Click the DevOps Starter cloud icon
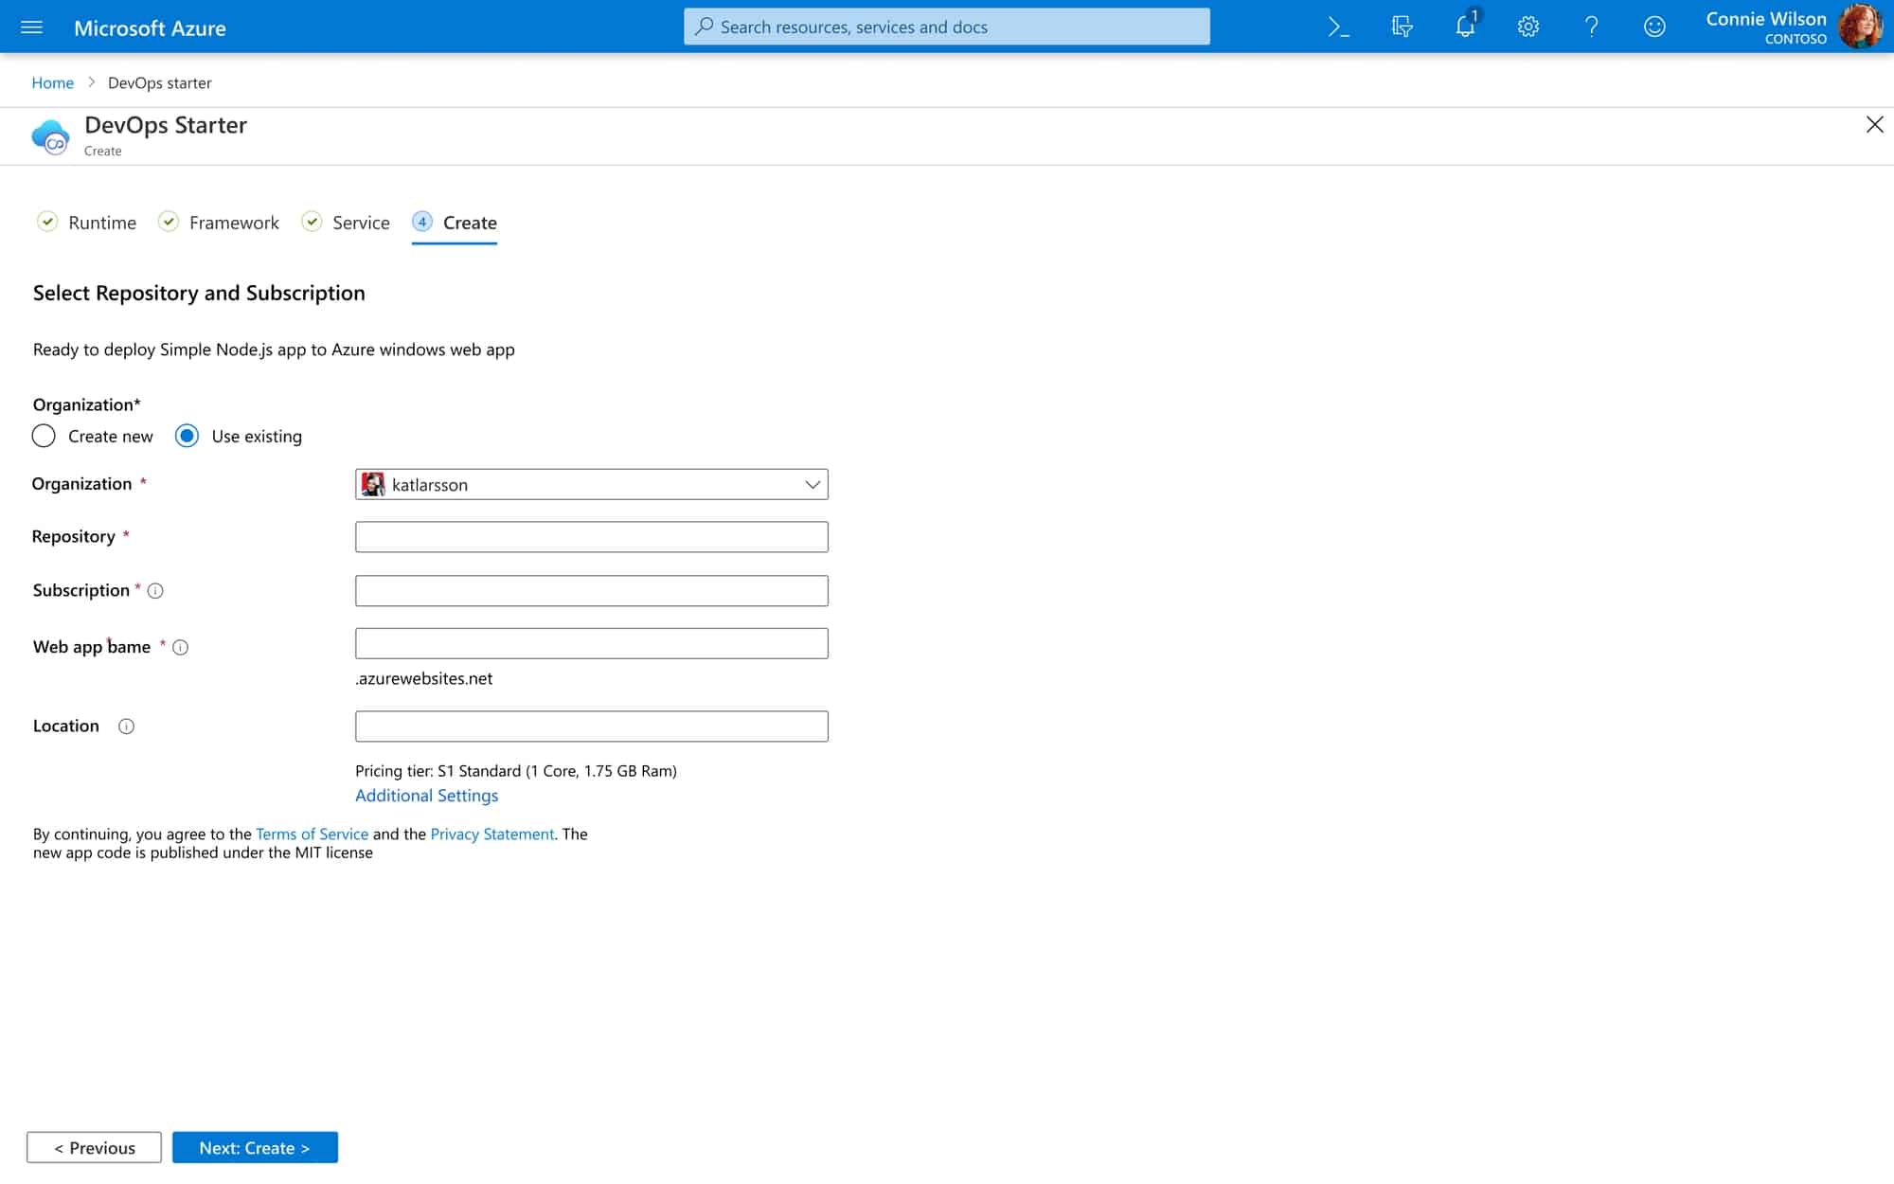The width and height of the screenshot is (1894, 1184). click(52, 135)
